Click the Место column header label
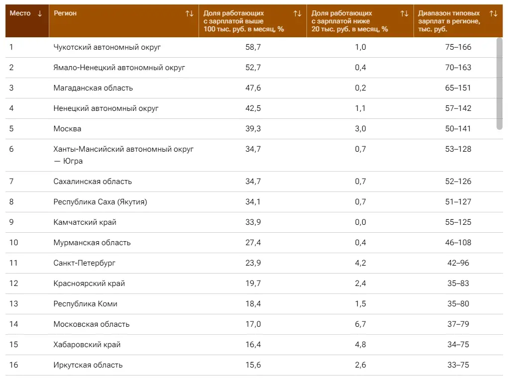This screenshot has height=379, width=508. pyautogui.click(x=20, y=13)
